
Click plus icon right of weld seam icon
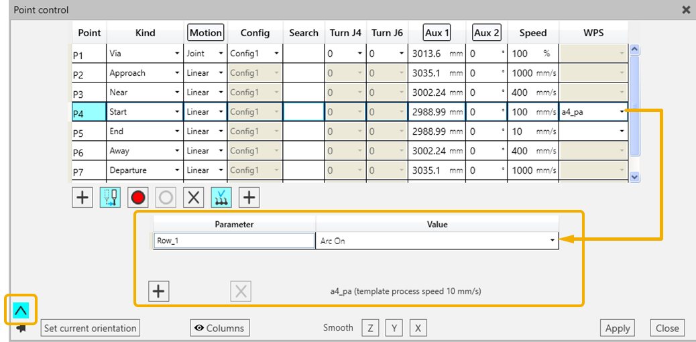point(249,197)
